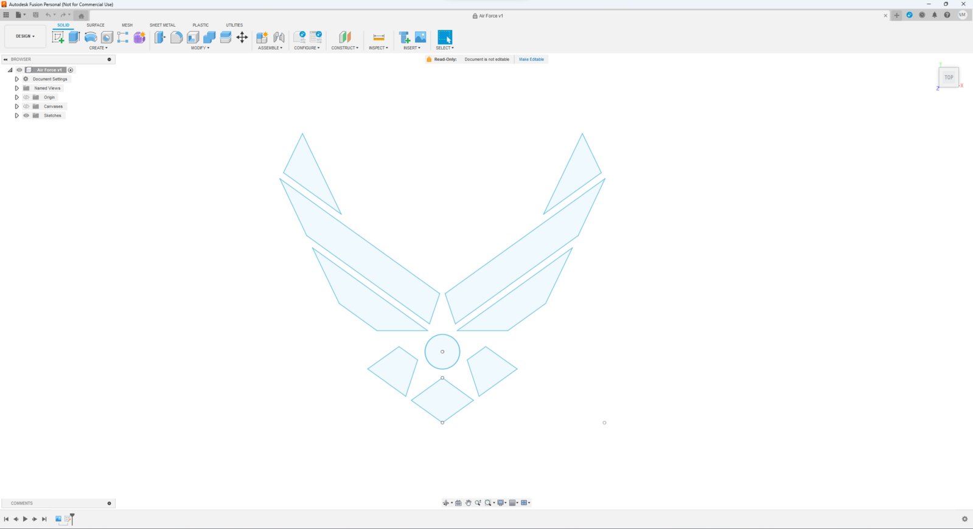Viewport: 973px width, 529px height.
Task: Collapse the Air Force v1 root node
Action: click(10, 70)
